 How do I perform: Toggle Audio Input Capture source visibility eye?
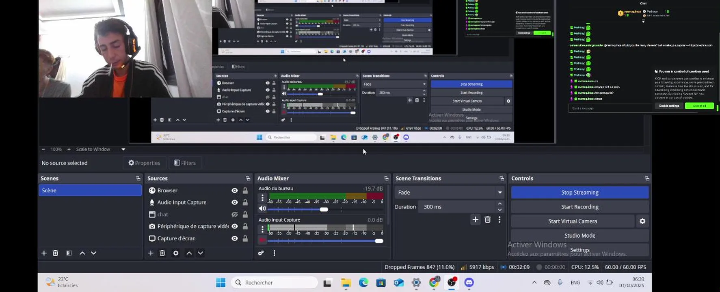coord(235,202)
